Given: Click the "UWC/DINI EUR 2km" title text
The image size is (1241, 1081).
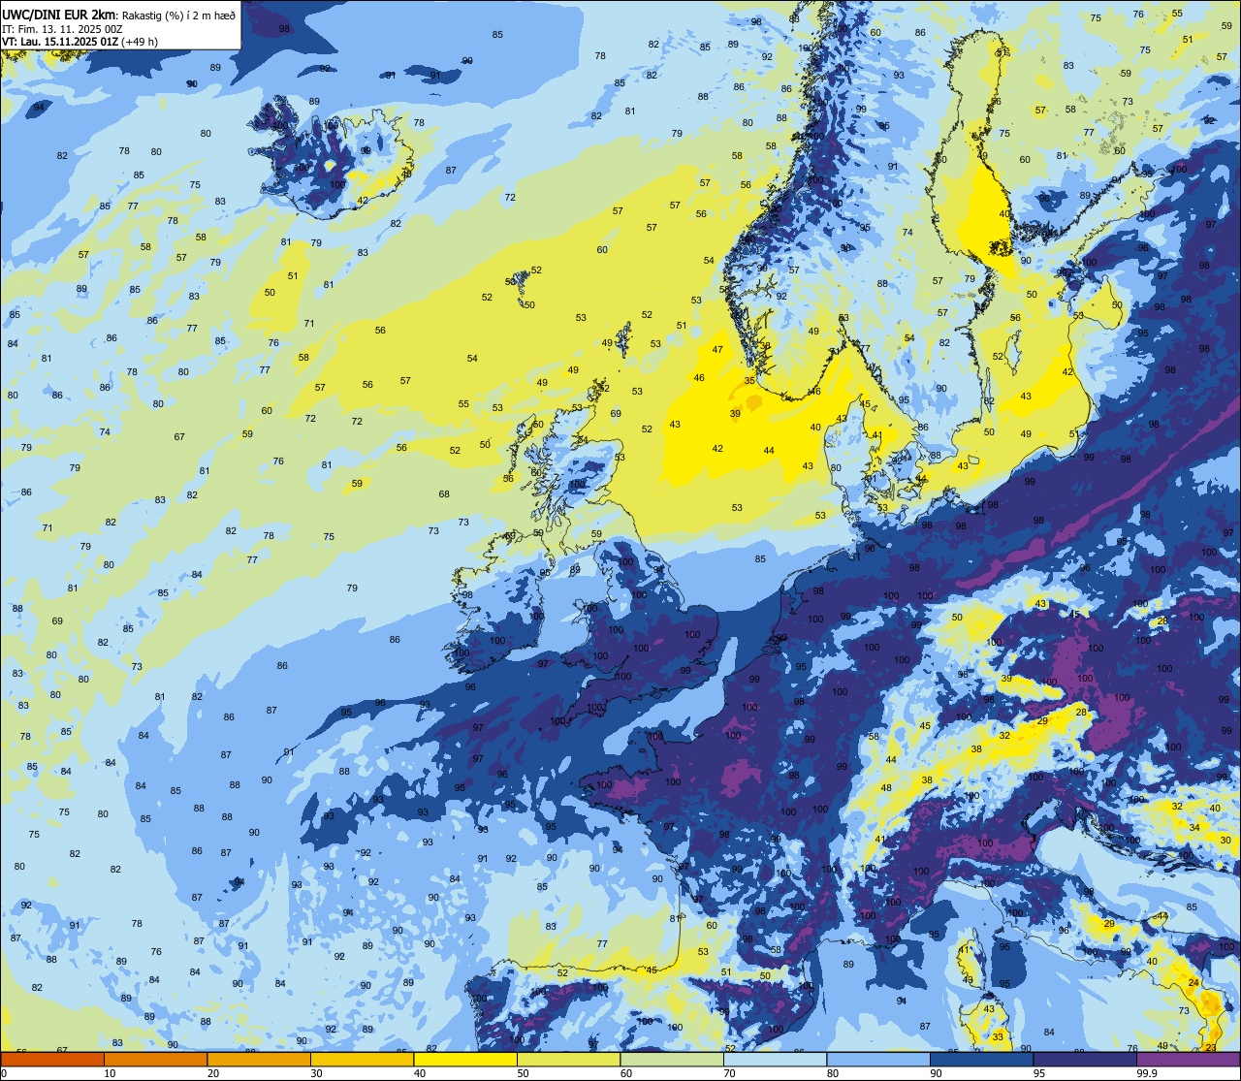Looking at the screenshot, I should click(x=58, y=15).
